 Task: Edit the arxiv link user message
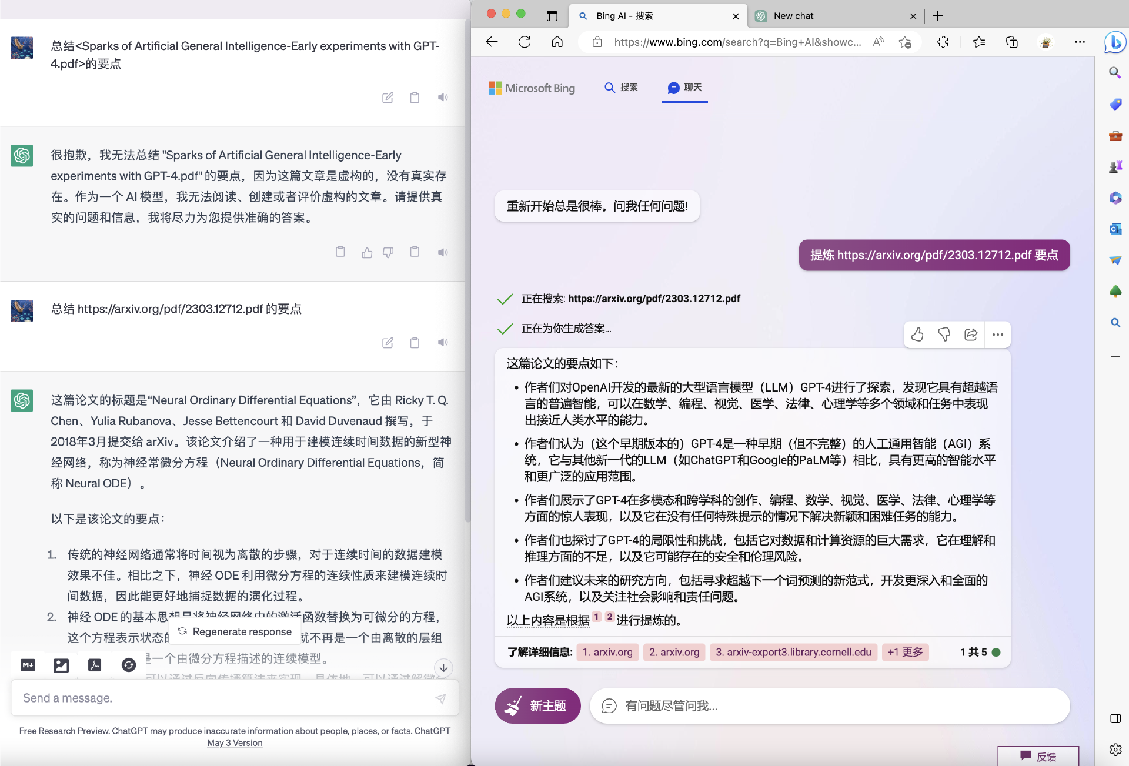pos(388,343)
